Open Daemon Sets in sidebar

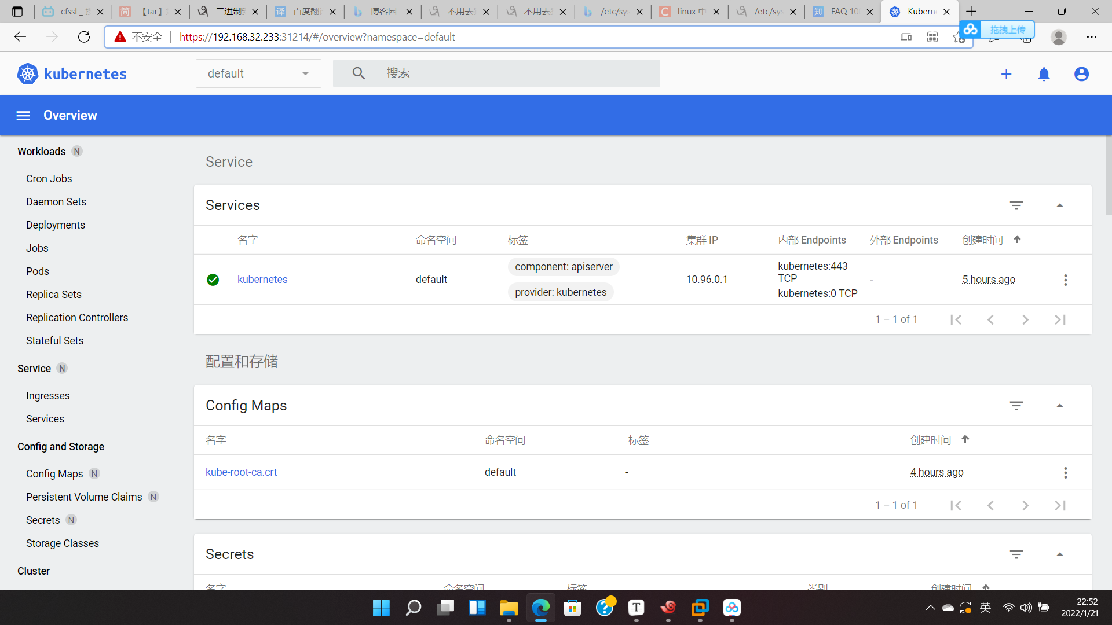tap(56, 202)
